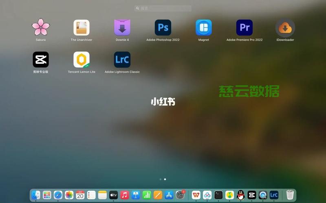Launch Music app from the Dock
This screenshot has height=203, width=326.
click(x=125, y=195)
